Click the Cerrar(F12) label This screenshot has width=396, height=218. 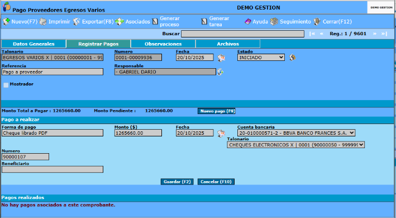point(337,22)
